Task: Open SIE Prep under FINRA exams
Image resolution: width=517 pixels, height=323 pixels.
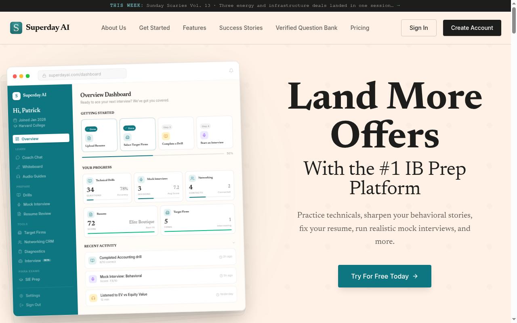Action: pyautogui.click(x=30, y=279)
